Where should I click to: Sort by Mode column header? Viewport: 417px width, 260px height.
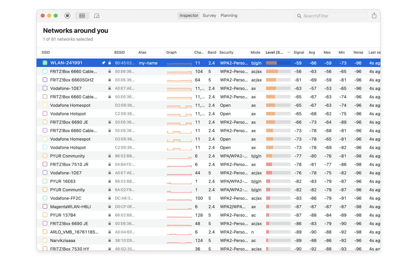pyautogui.click(x=255, y=52)
